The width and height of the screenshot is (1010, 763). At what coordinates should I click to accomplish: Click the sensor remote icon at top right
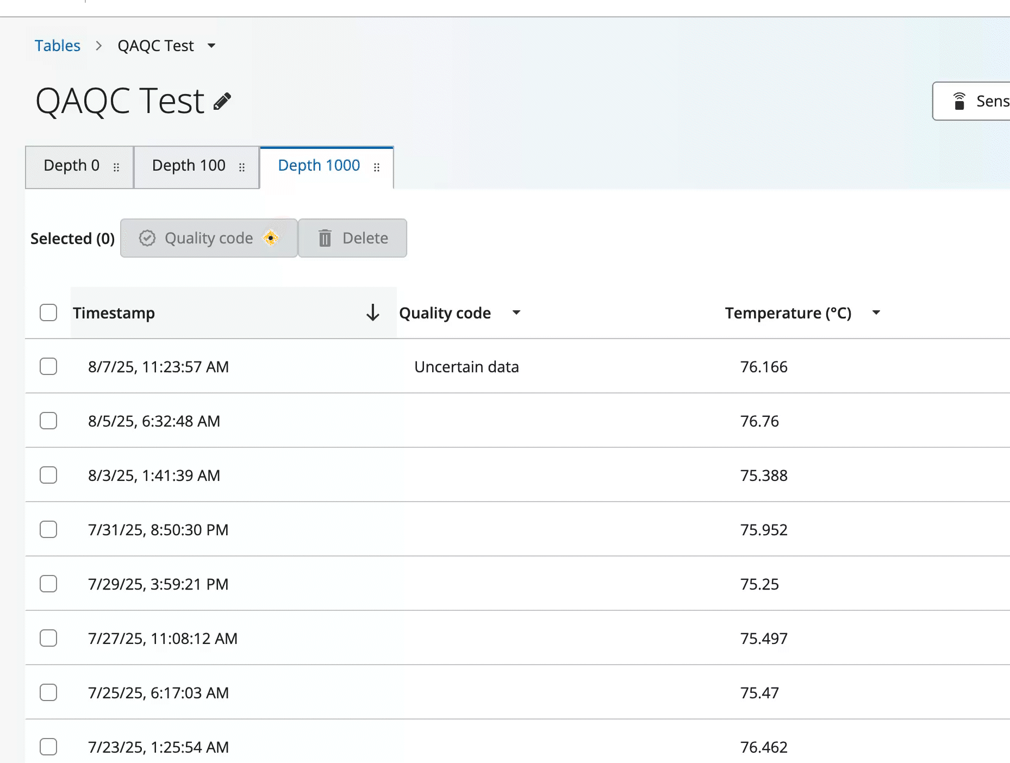coord(959,101)
